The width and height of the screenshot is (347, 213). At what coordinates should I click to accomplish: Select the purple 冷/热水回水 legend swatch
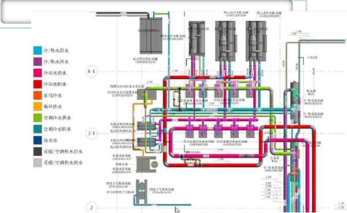[x=38, y=62]
